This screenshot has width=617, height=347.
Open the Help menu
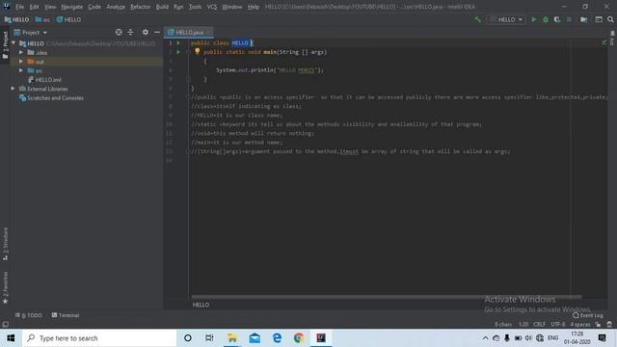[x=254, y=7]
